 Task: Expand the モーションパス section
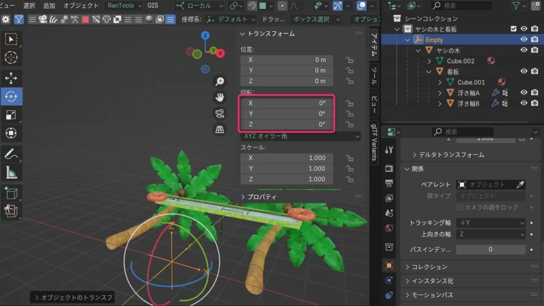point(429,295)
